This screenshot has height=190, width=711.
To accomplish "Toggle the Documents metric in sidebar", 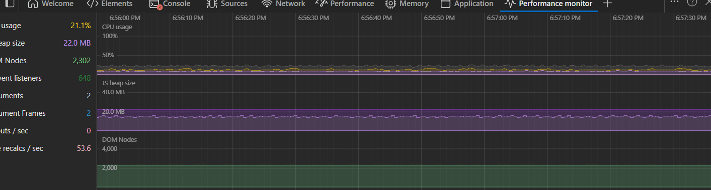I will (46, 96).
